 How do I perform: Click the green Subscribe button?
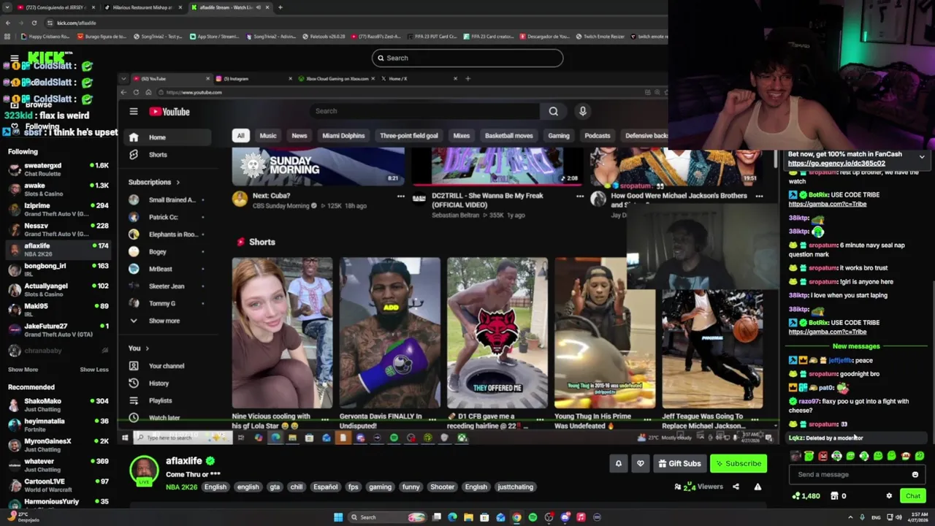tap(739, 463)
